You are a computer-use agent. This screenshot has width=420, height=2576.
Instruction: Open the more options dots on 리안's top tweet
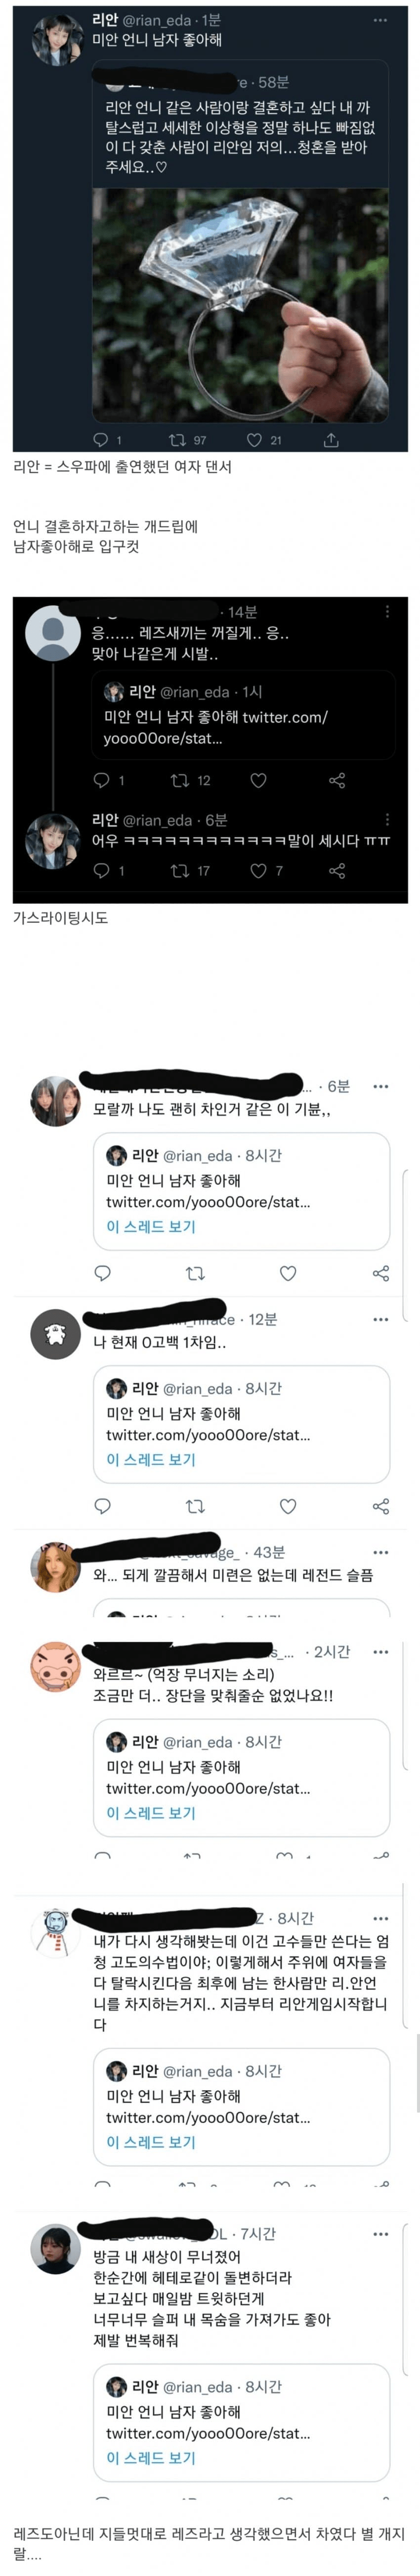(x=380, y=20)
